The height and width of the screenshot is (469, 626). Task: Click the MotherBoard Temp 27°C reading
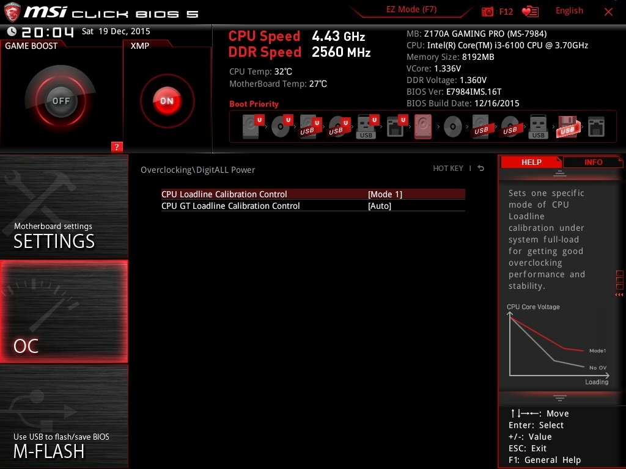(278, 84)
